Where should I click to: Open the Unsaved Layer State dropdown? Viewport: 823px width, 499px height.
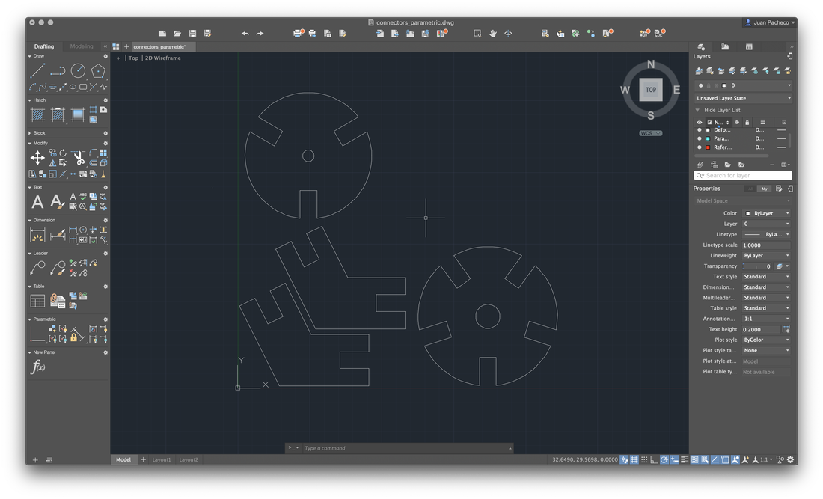point(743,98)
